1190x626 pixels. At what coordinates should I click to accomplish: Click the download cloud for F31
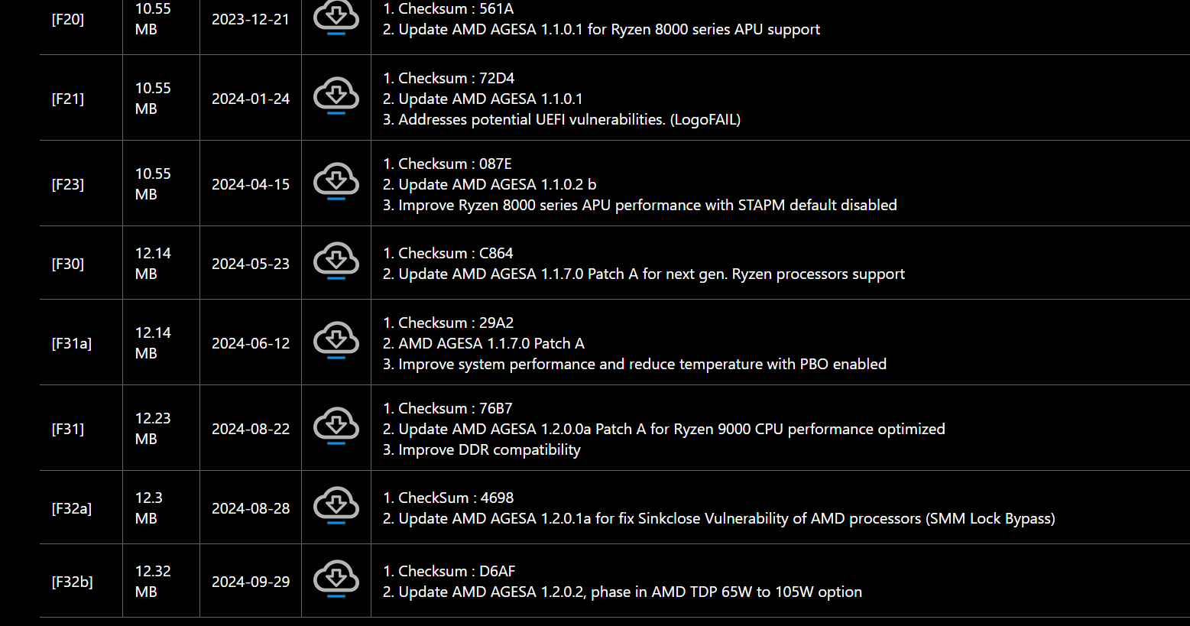pos(336,427)
